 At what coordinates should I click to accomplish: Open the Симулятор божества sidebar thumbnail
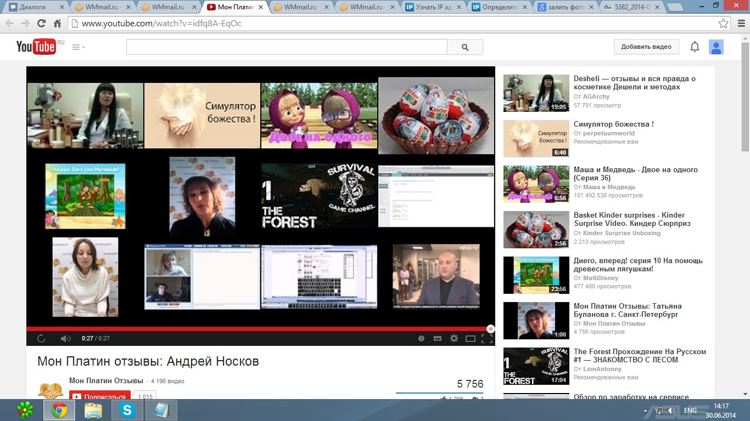(536, 139)
